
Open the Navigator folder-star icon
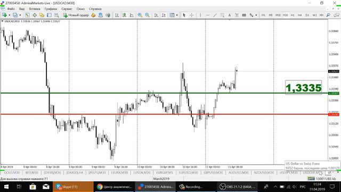(x=42, y=15)
